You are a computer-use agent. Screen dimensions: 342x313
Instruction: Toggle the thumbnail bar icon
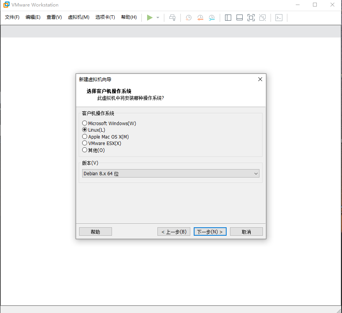tap(240, 18)
